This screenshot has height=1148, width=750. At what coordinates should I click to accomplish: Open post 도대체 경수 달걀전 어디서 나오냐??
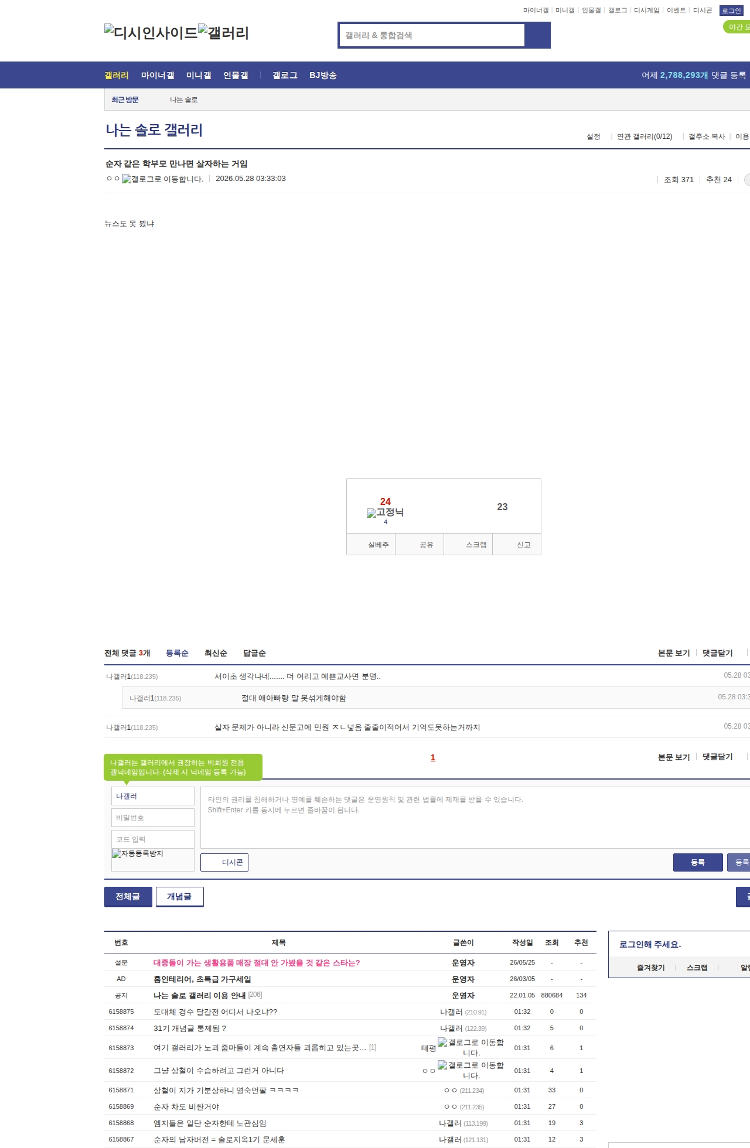pyautogui.click(x=215, y=1012)
